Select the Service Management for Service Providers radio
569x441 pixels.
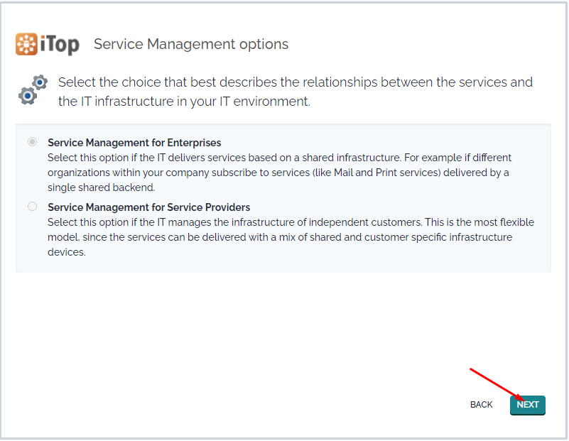tap(32, 207)
